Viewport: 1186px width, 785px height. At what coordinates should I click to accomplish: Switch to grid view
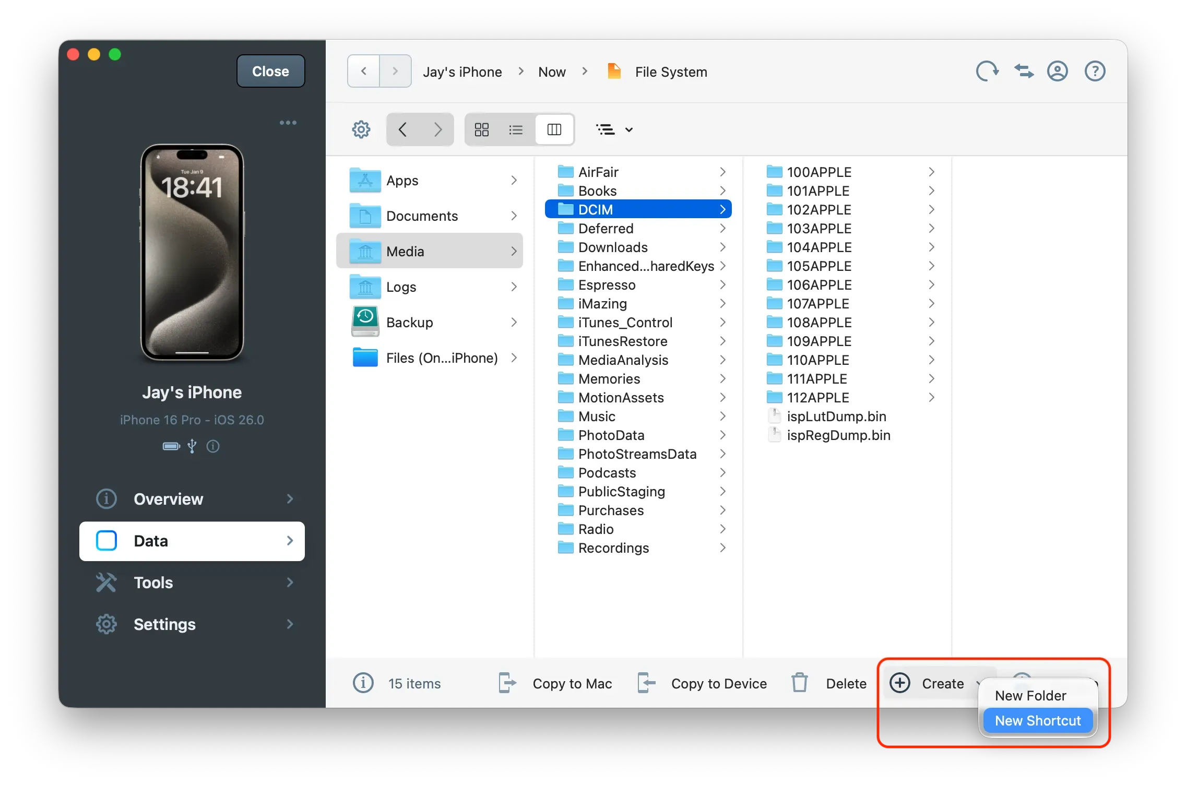pos(481,129)
